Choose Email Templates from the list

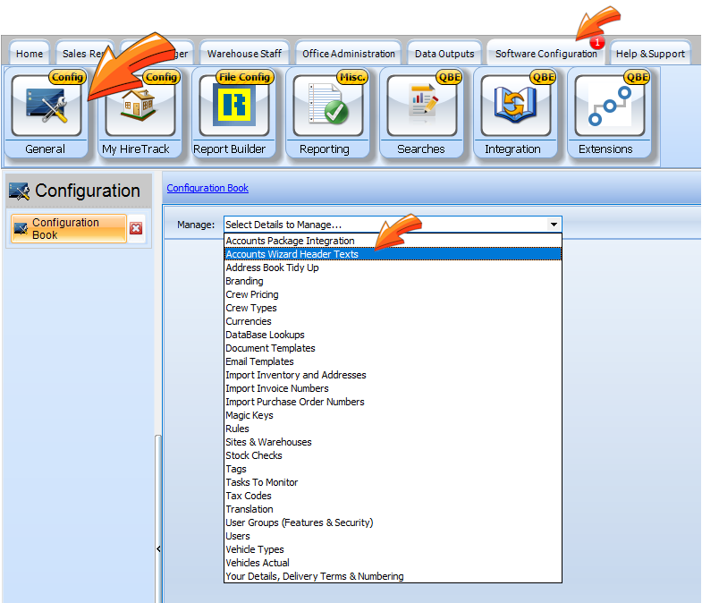click(x=259, y=361)
